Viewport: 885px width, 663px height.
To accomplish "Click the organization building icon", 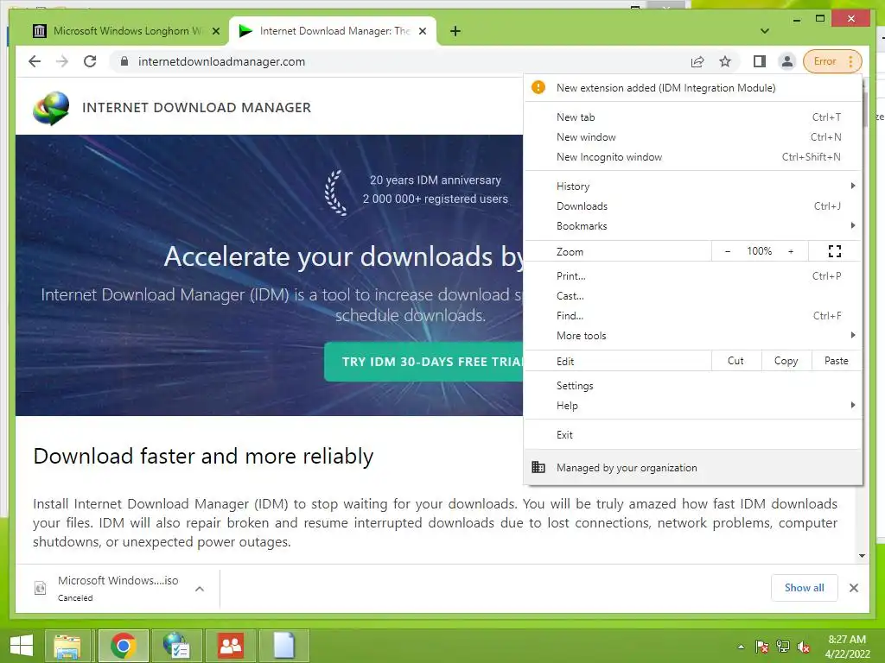I will pyautogui.click(x=538, y=467).
